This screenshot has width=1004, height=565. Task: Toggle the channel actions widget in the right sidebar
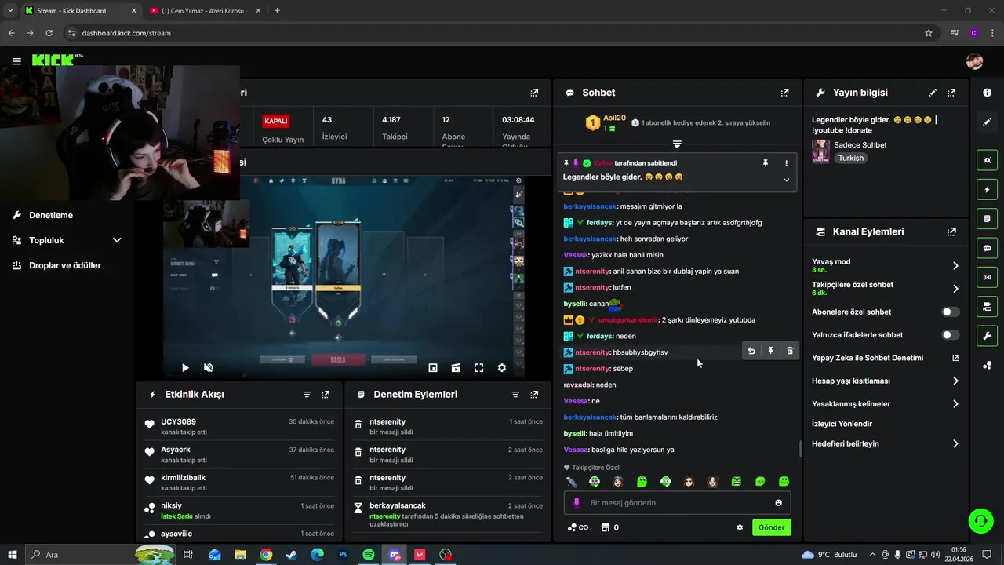click(x=987, y=305)
